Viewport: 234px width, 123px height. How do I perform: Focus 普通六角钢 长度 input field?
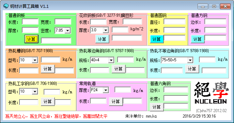click(176, 98)
